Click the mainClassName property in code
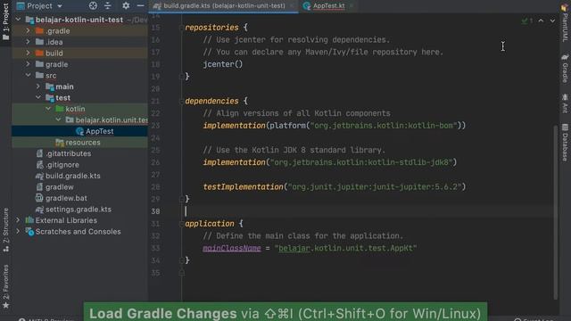571x321 pixels. pos(232,248)
